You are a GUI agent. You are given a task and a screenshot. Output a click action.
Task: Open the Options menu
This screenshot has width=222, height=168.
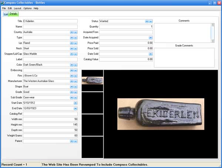(27, 8)
